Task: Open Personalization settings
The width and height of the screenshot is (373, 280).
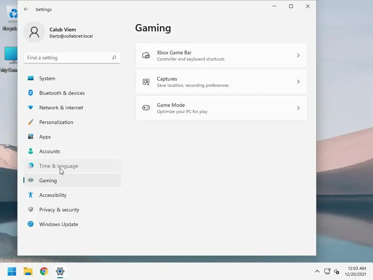Action: point(72,122)
